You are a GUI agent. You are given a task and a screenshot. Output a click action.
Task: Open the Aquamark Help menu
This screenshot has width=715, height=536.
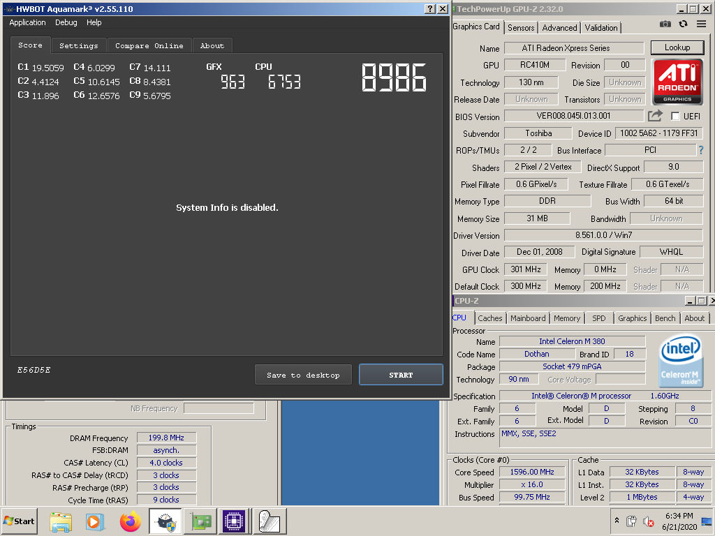[94, 22]
